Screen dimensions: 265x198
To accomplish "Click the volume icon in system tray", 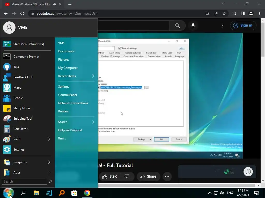I will pos(222,193).
